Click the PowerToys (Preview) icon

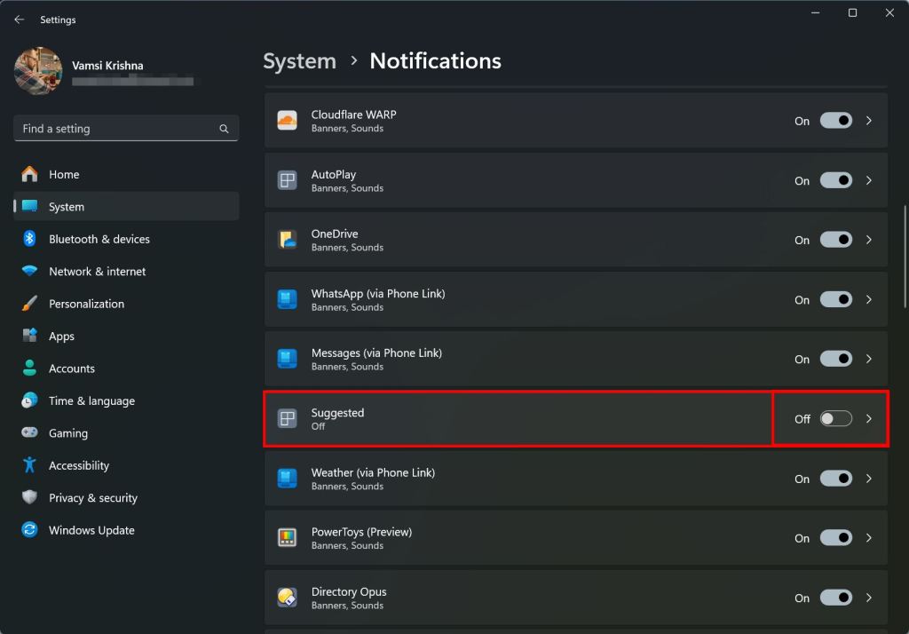coord(287,538)
